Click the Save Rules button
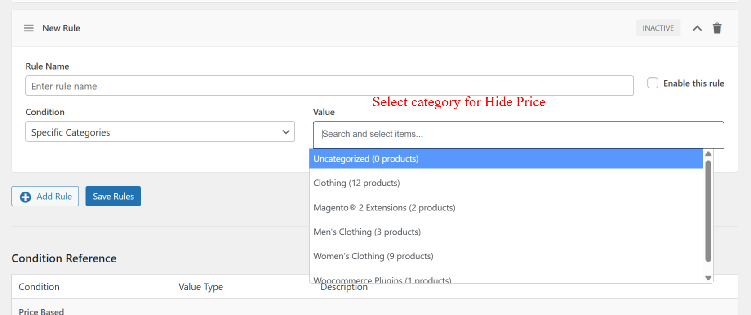Image resolution: width=751 pixels, height=315 pixels. tap(113, 196)
